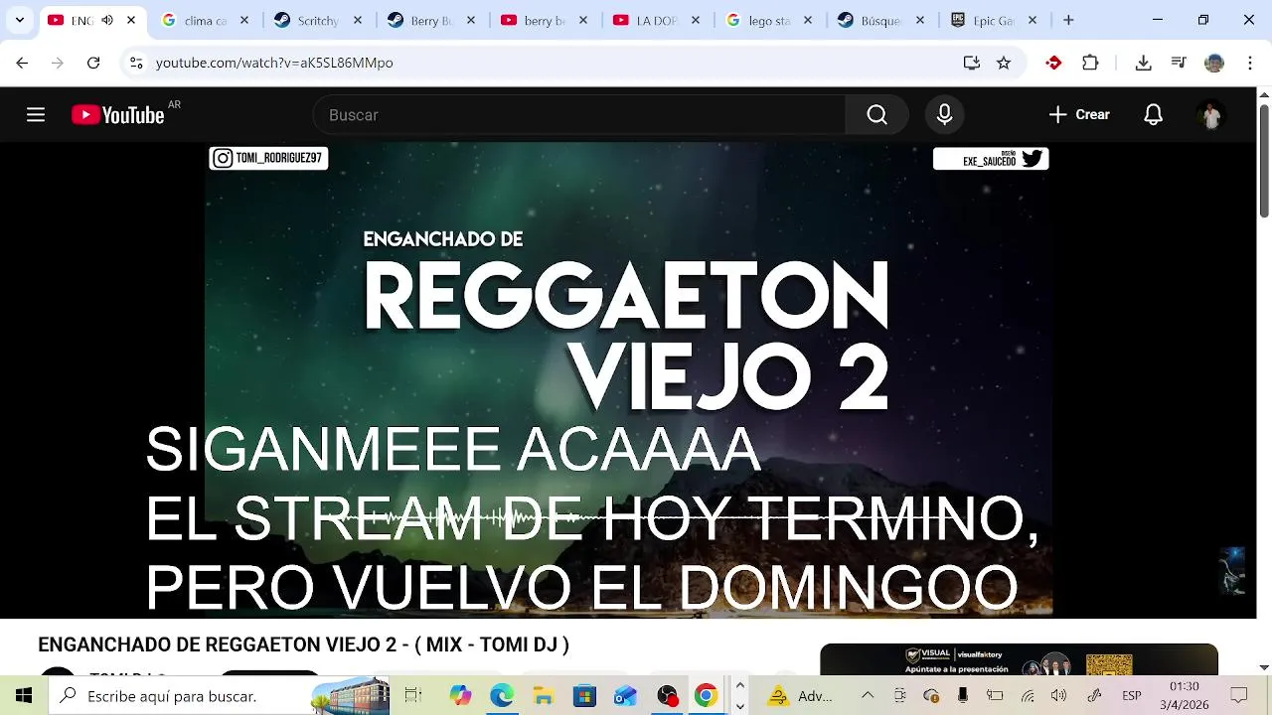Switch to the 'Berry Bu' Steam tab
This screenshot has width=1272, height=715.
431,20
